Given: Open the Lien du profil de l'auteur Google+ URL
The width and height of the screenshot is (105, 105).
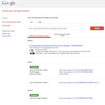Looking at the screenshot, I should [76, 70].
